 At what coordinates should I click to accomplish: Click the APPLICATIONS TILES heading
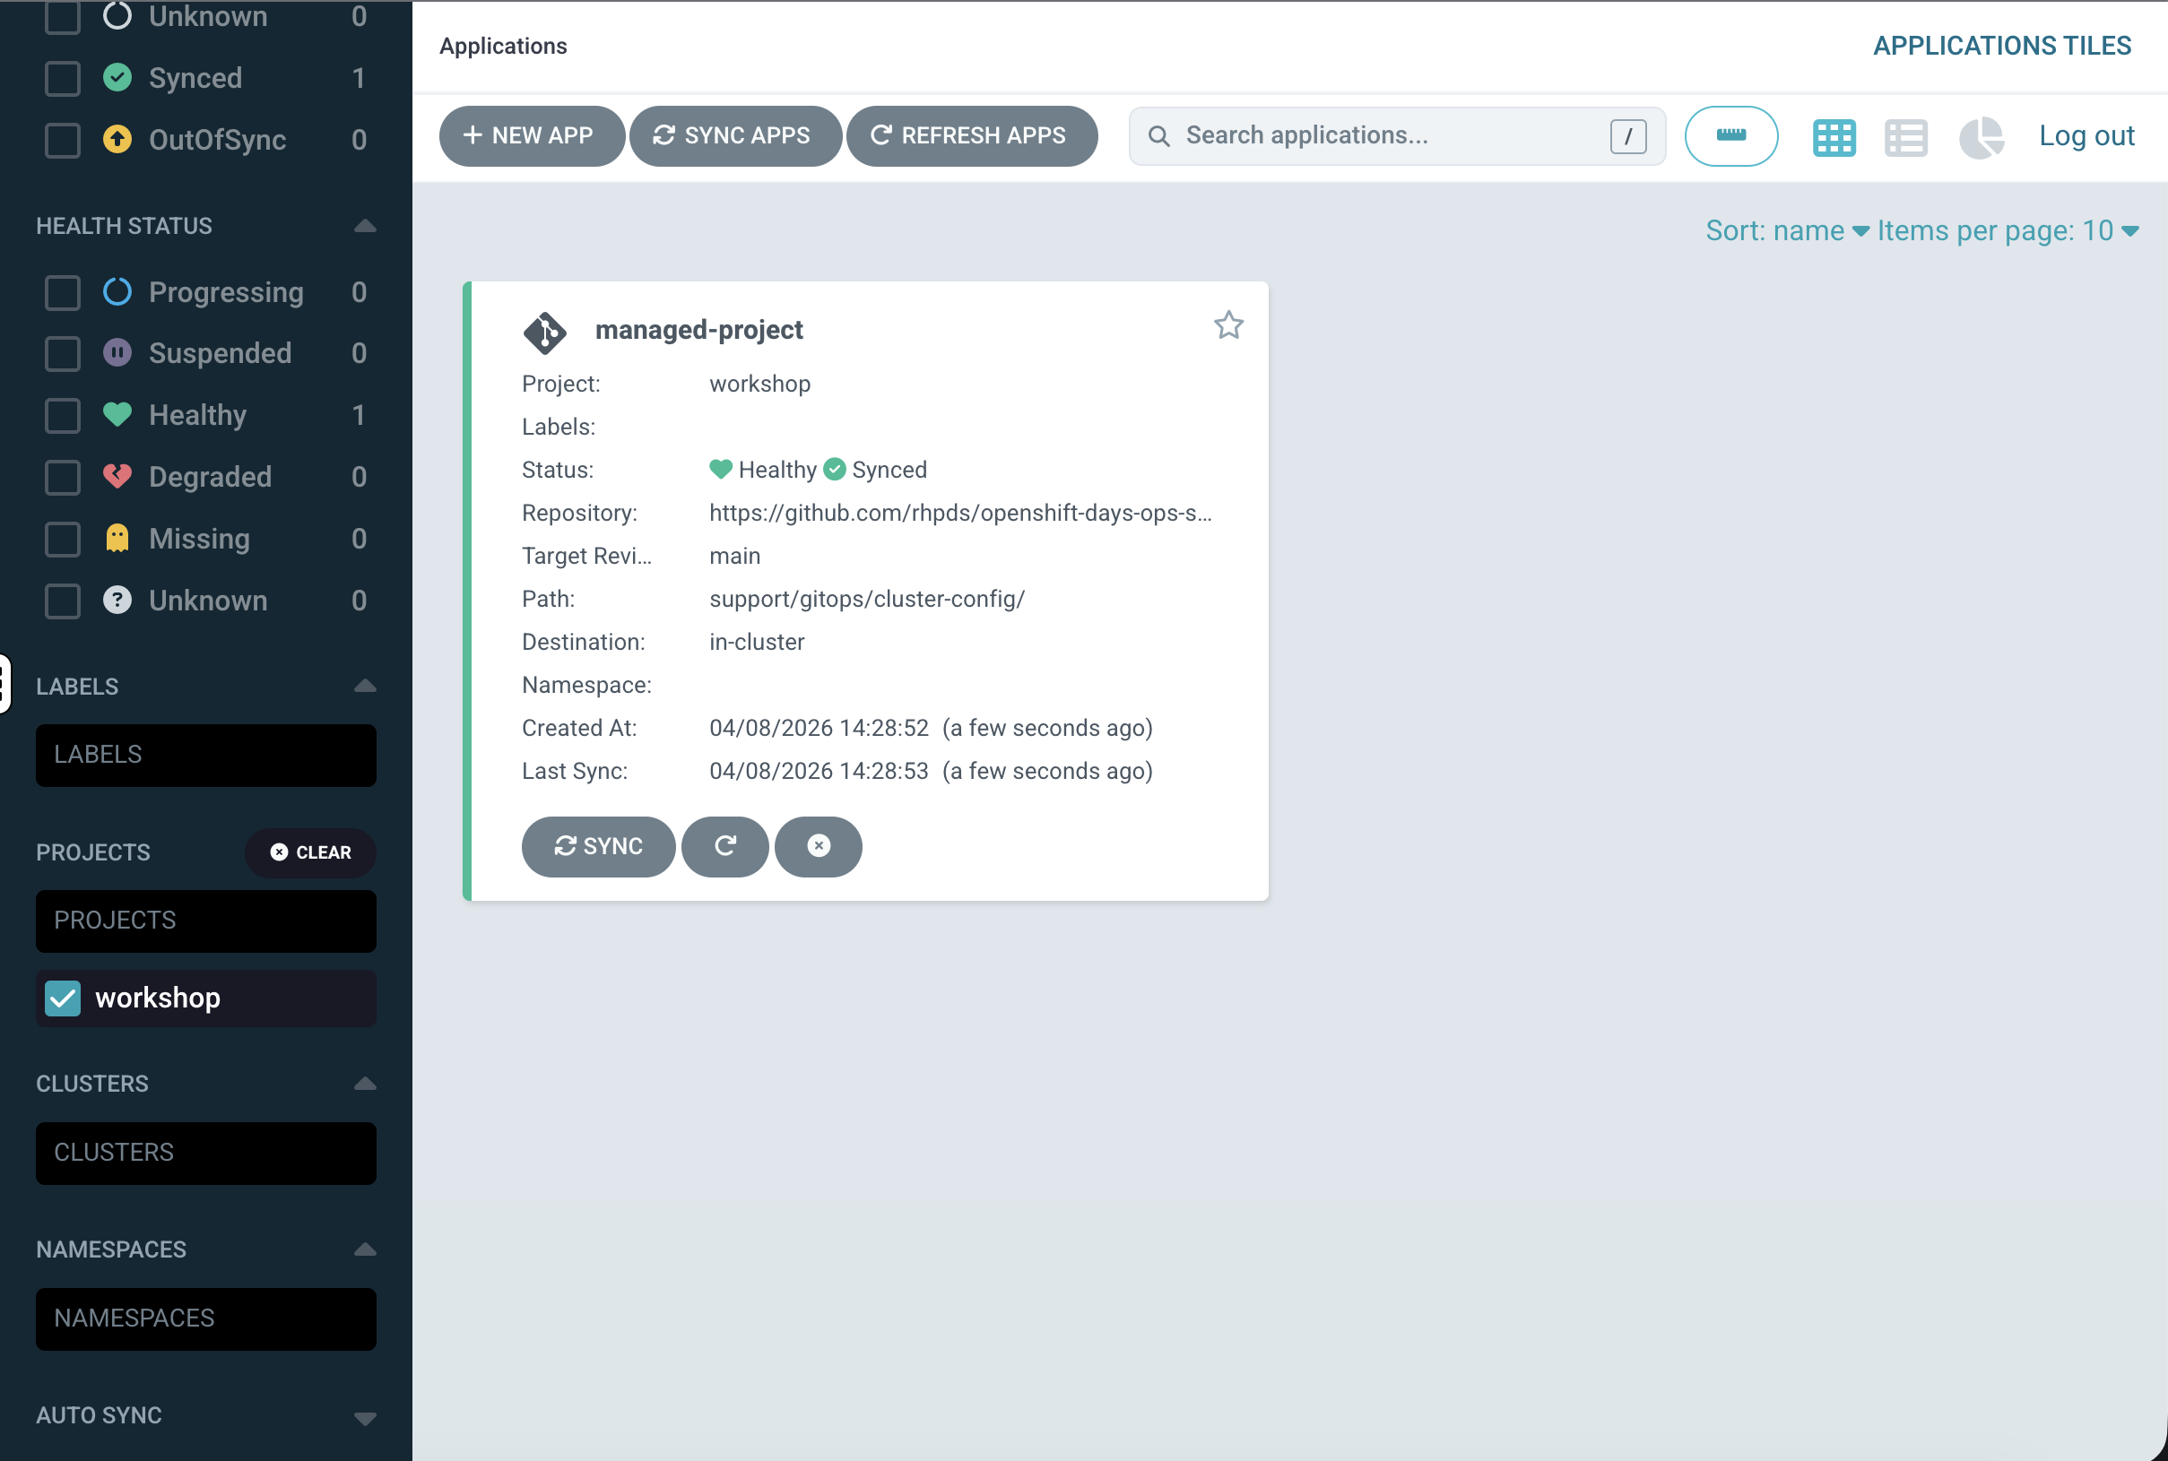[x=2002, y=46]
